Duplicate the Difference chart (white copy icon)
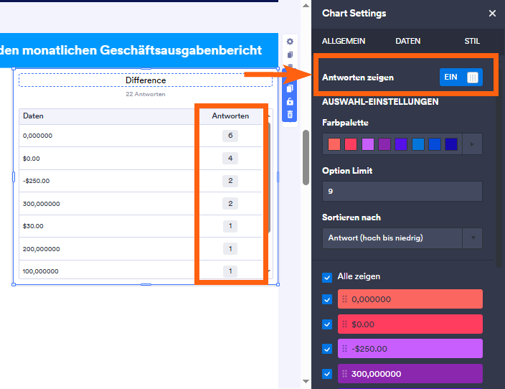Image resolution: width=505 pixels, height=389 pixels. (x=290, y=88)
